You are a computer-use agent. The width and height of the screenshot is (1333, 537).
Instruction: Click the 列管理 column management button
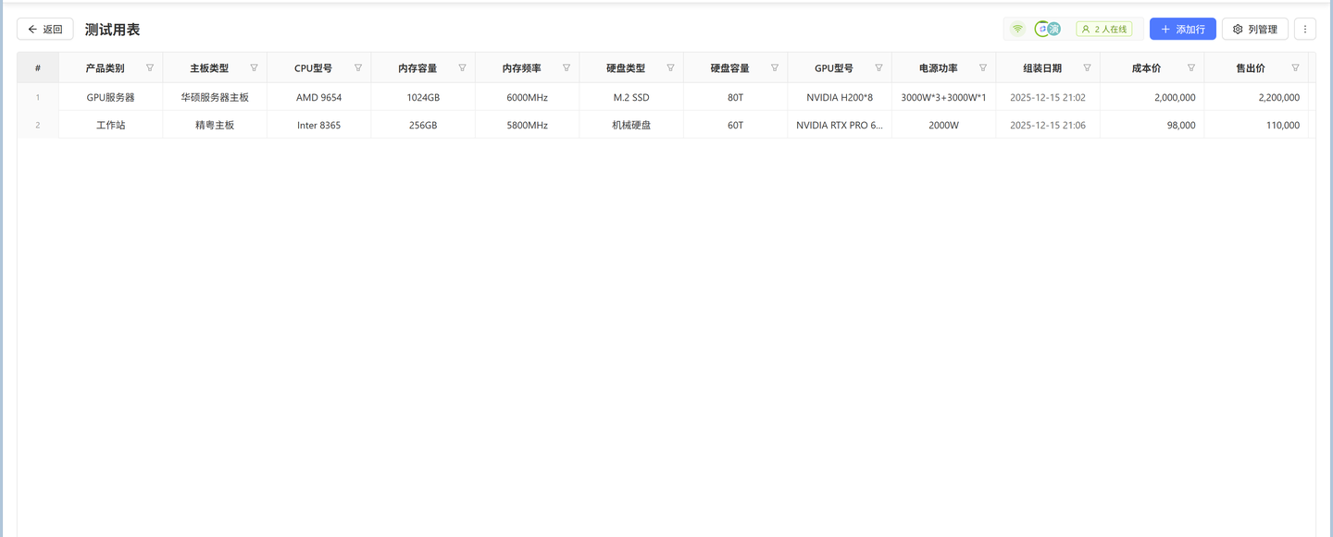[x=1254, y=29]
